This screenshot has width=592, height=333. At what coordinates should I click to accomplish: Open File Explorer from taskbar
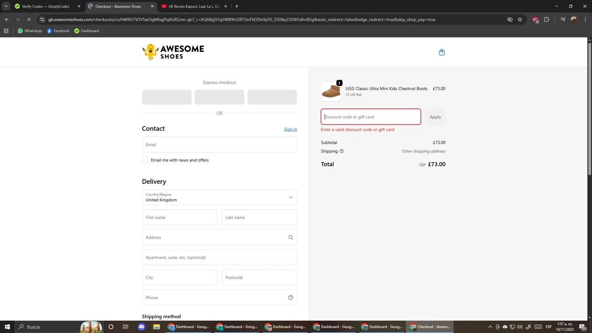[157, 327]
